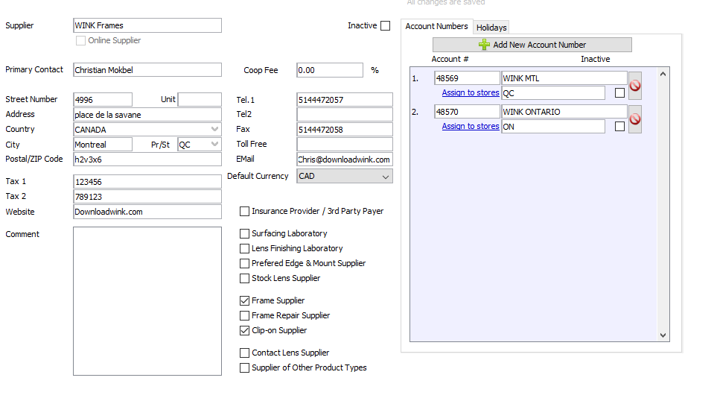Click the empty Tel2 field
Screen dimensions: 717x404
[x=345, y=114]
